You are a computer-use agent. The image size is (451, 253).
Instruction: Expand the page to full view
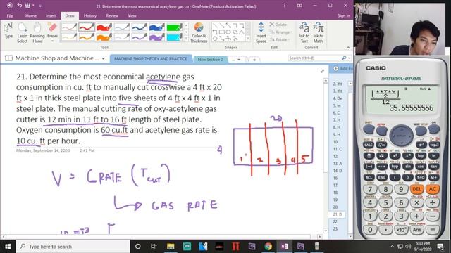pos(322,71)
